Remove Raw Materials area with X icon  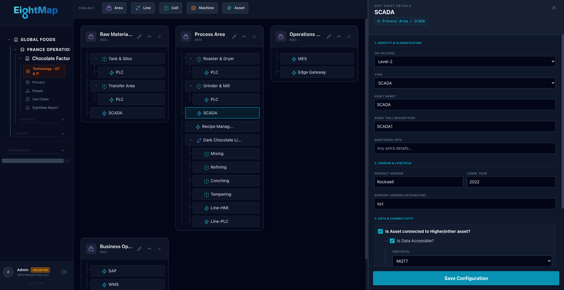pos(159,37)
